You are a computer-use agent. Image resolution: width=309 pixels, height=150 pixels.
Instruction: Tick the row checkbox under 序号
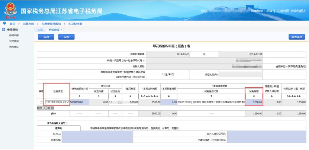tap(41, 102)
